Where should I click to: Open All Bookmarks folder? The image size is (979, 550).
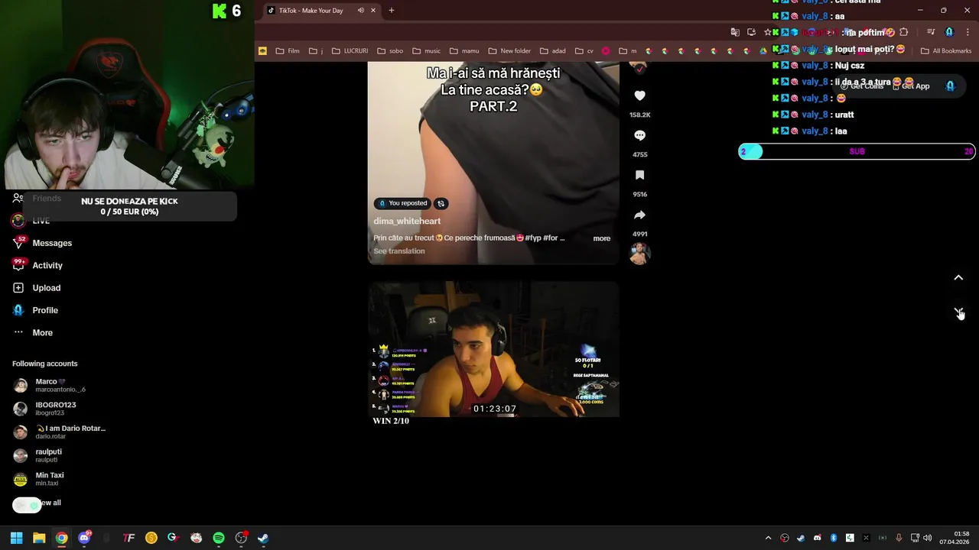click(946, 51)
